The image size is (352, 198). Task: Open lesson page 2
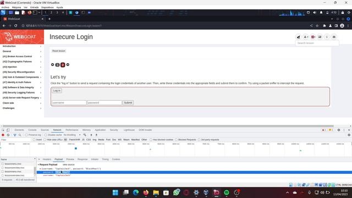[63, 65]
